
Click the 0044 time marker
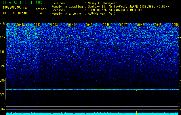click(72, 25)
